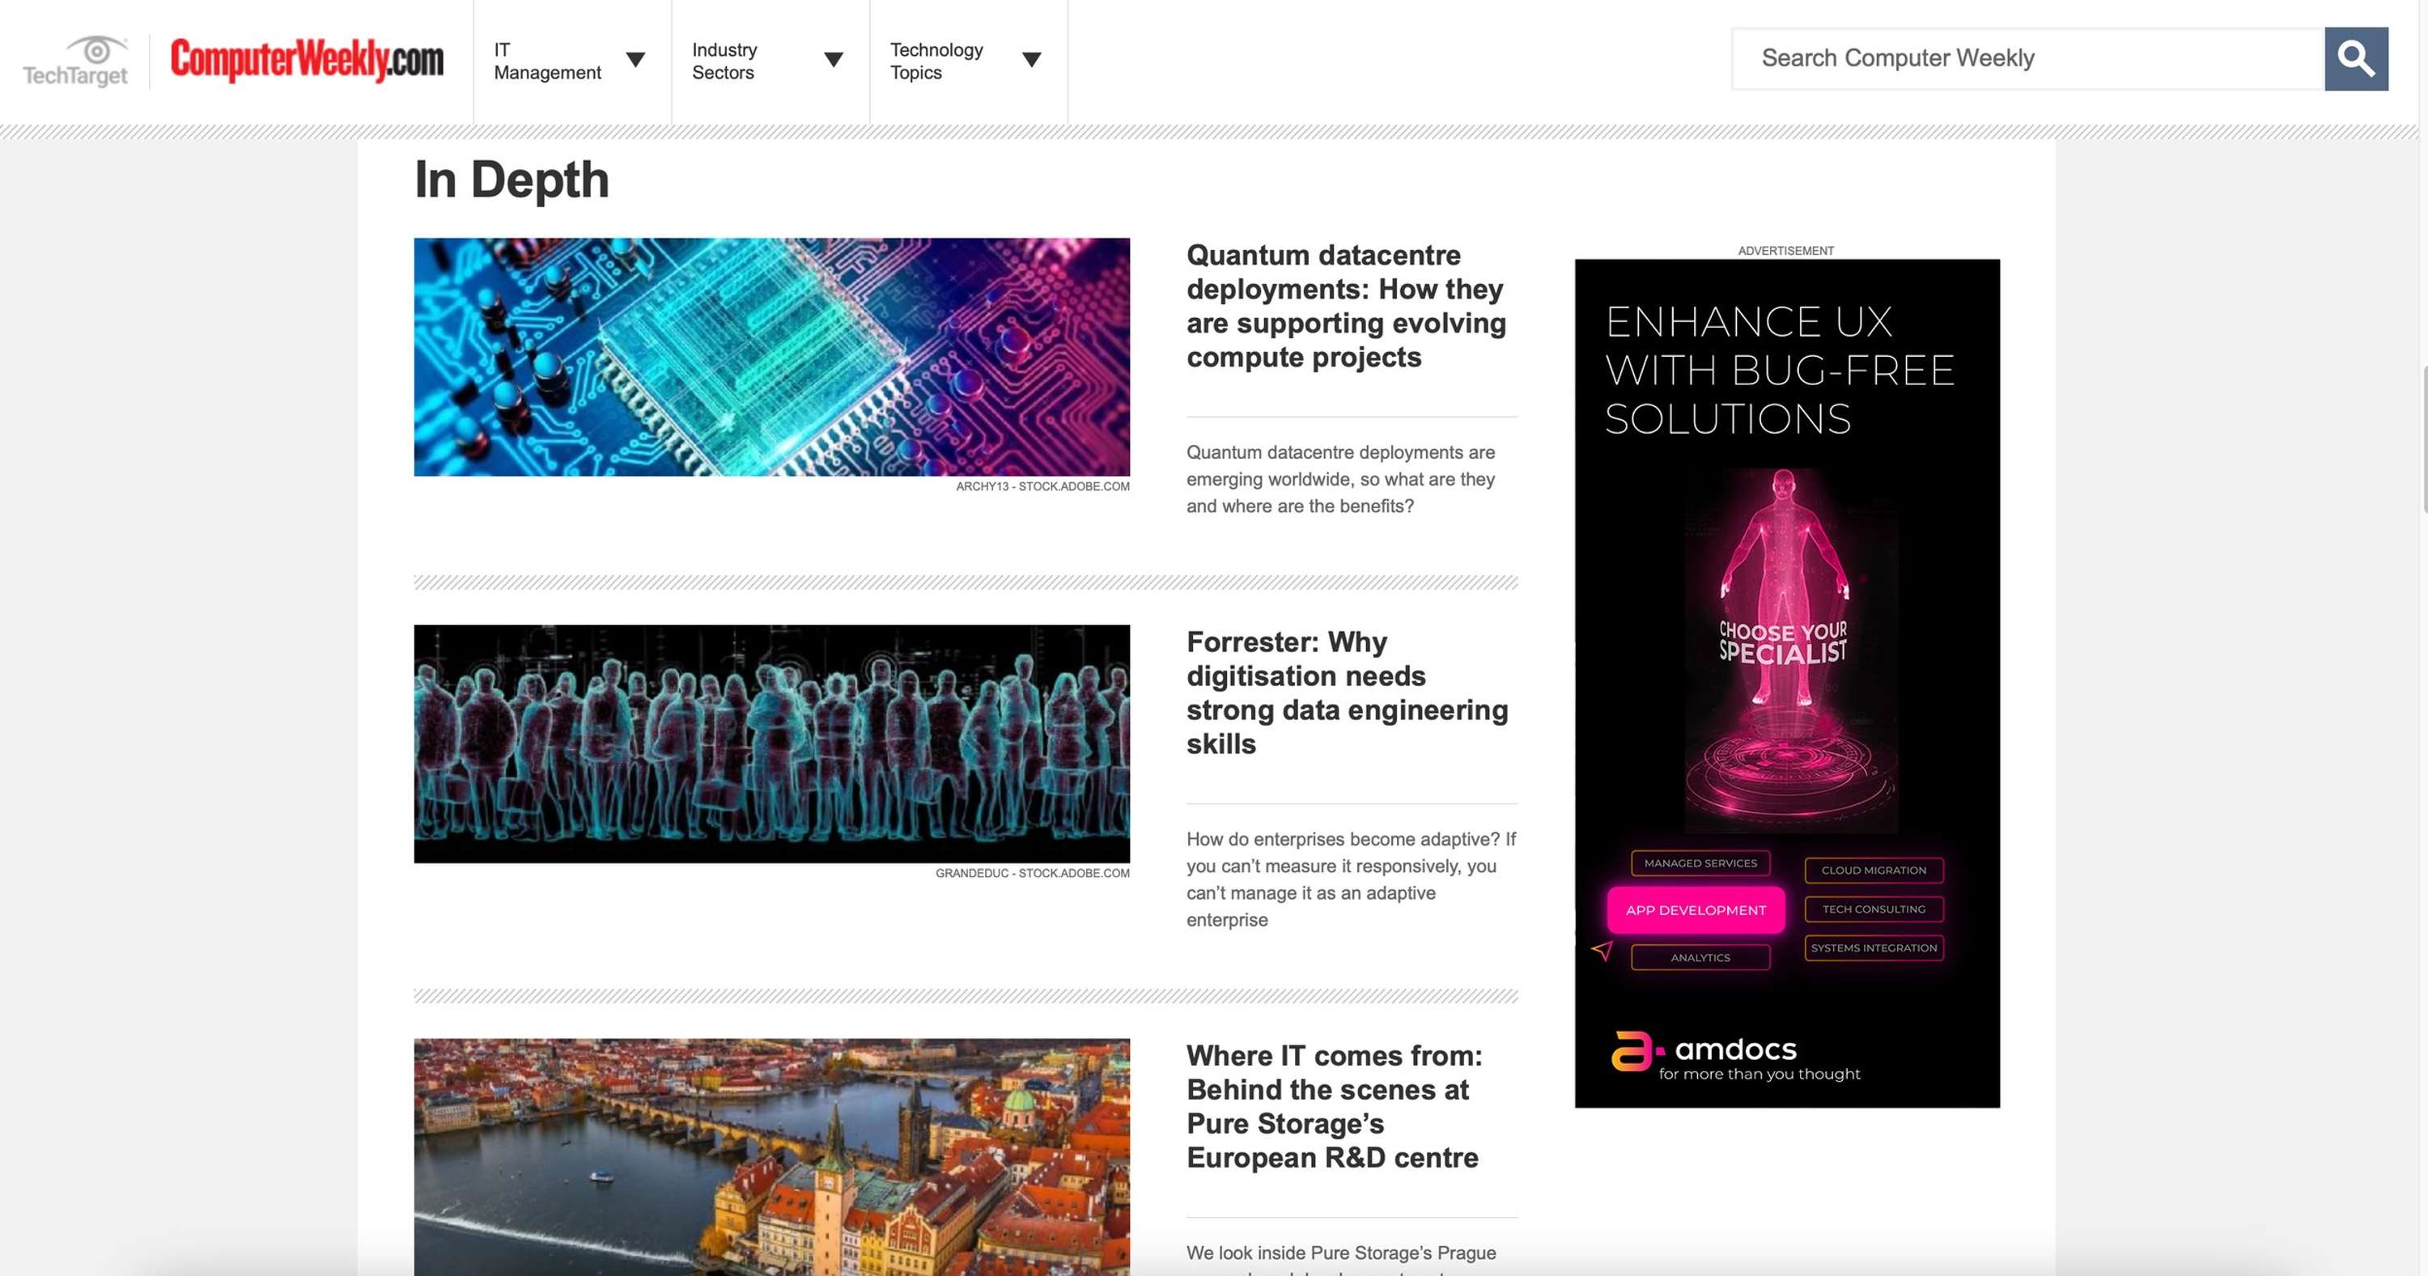Click 'ENHANCE UX WITH BUG-FREE SOLUTIONS' ad headline
Viewport: 2428px width, 1276px height.
[1780, 371]
